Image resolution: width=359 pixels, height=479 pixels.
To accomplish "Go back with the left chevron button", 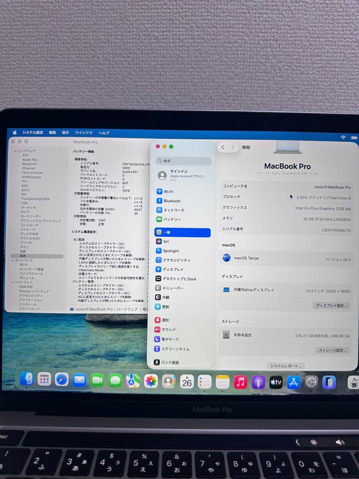I will tap(223, 147).
